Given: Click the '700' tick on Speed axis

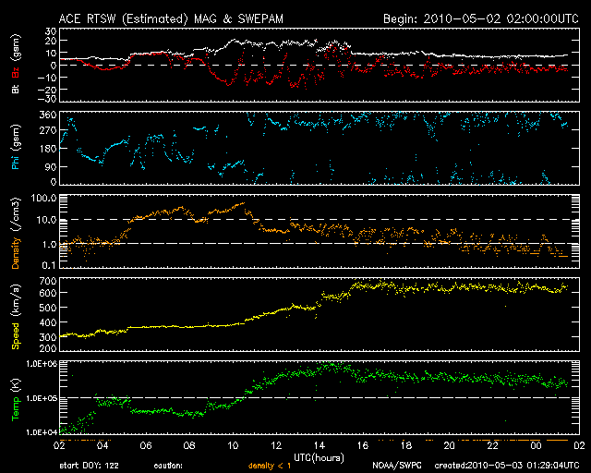Looking at the screenshot, I should pyautogui.click(x=48, y=281).
